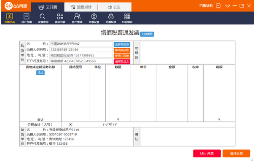Click the 合计 total label
The height and width of the screenshot is (162, 255).
[40, 119]
